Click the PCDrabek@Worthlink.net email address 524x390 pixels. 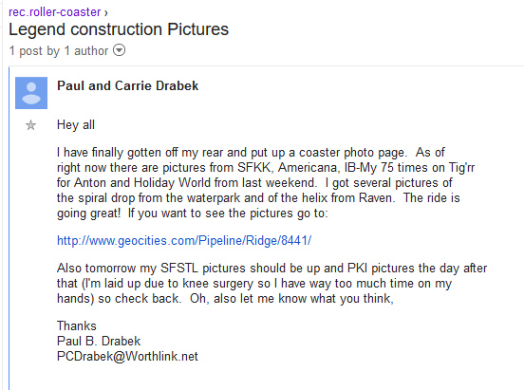click(x=127, y=356)
